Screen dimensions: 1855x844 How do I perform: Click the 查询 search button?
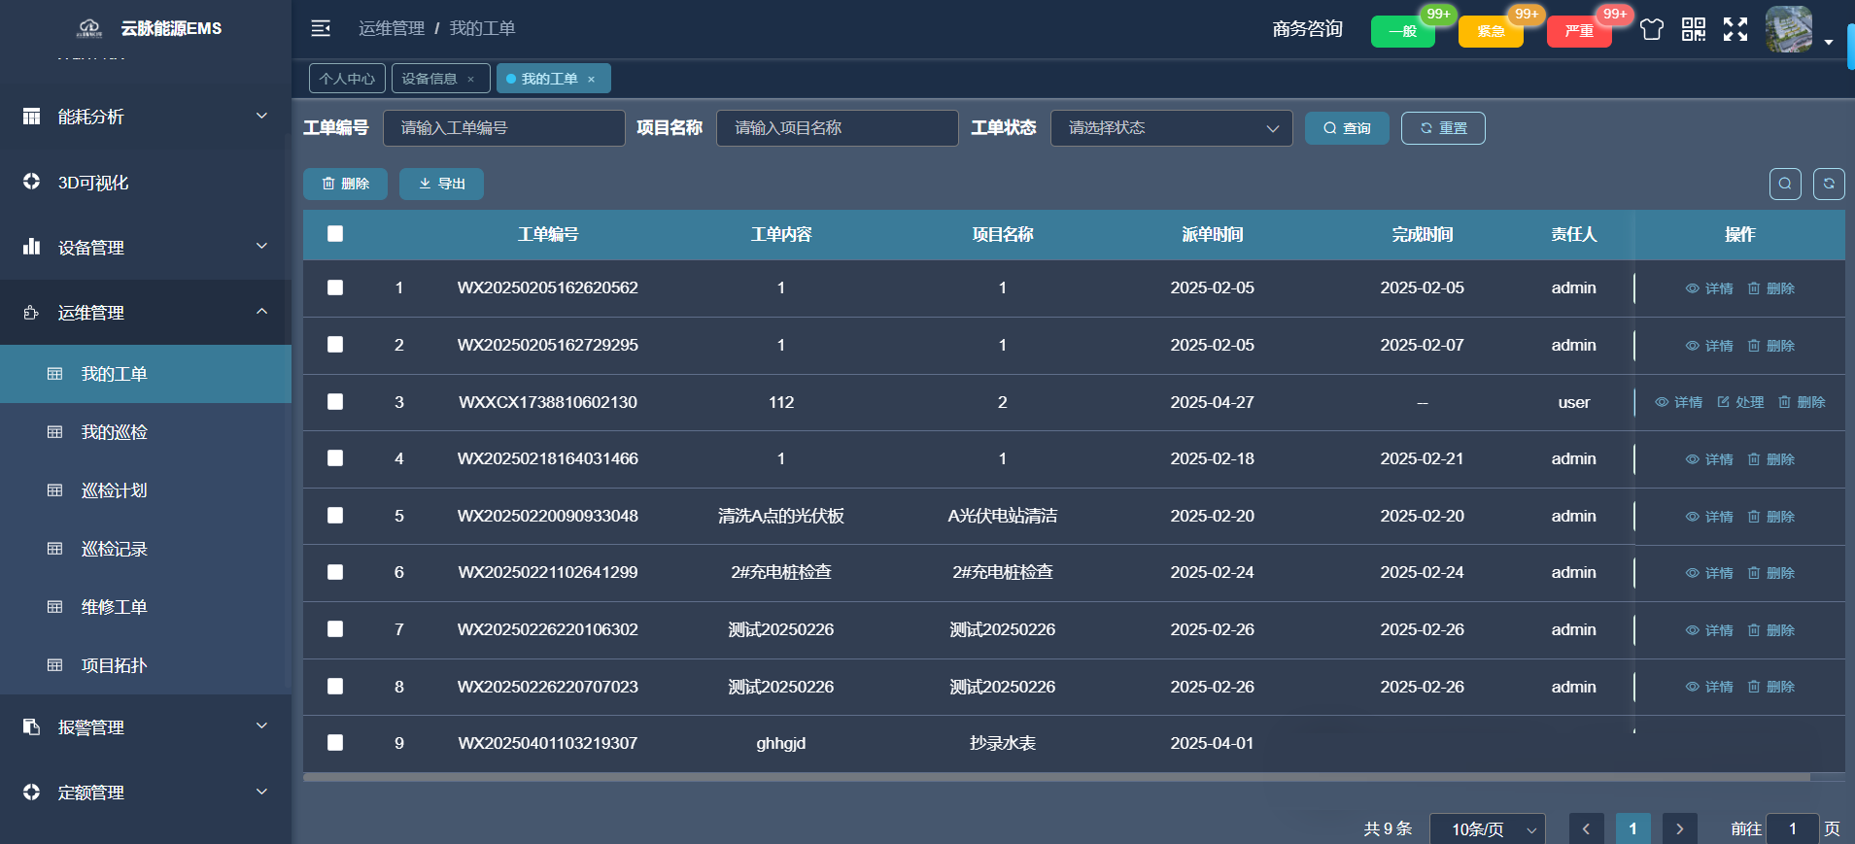(x=1346, y=128)
